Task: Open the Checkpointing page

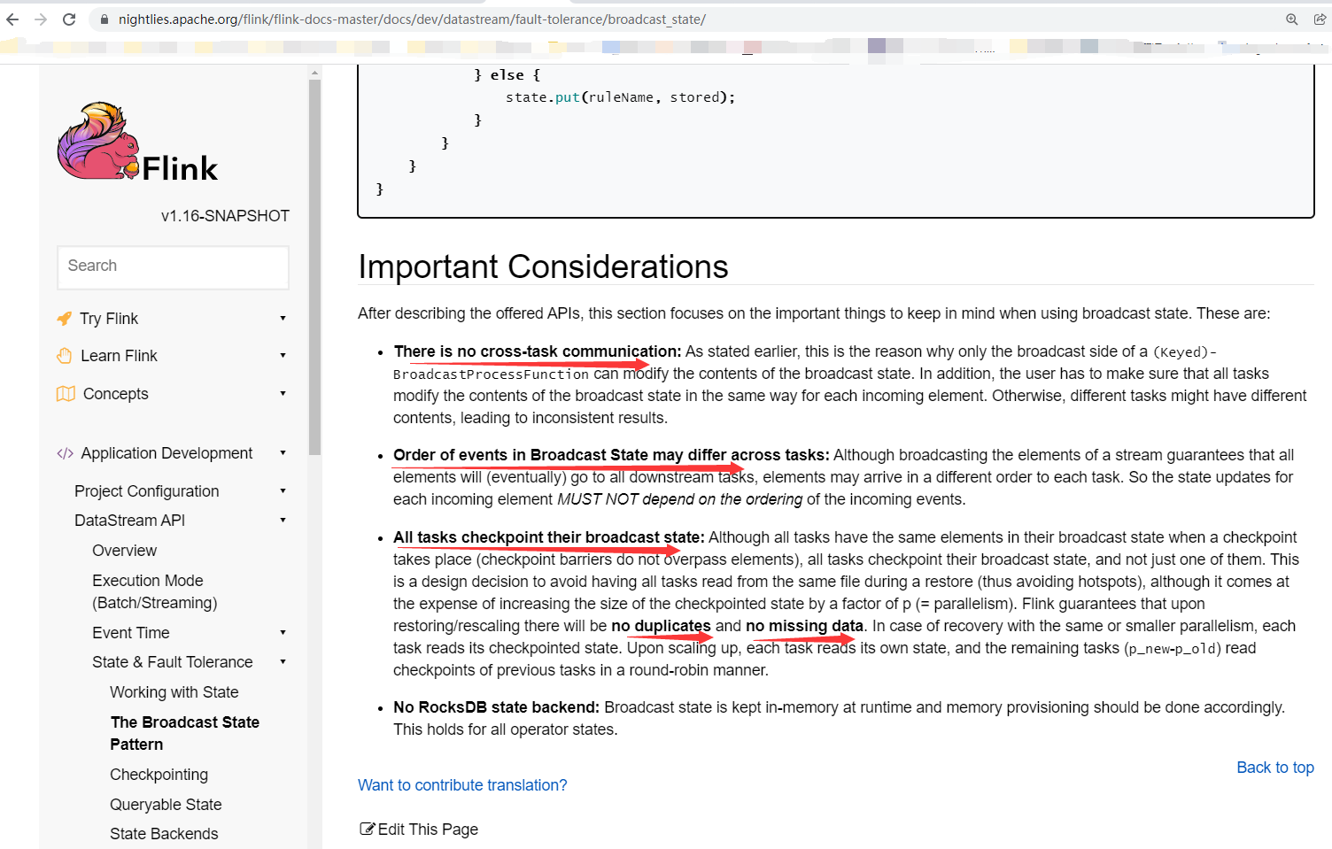Action: point(159,775)
